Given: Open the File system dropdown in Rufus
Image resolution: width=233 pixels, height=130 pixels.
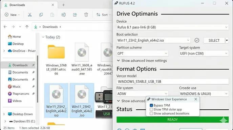Looking at the screenshot, I should pyautogui.click(x=143, y=94).
